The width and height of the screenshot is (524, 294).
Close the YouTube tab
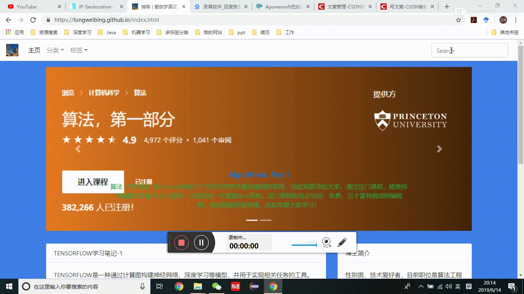[59, 7]
